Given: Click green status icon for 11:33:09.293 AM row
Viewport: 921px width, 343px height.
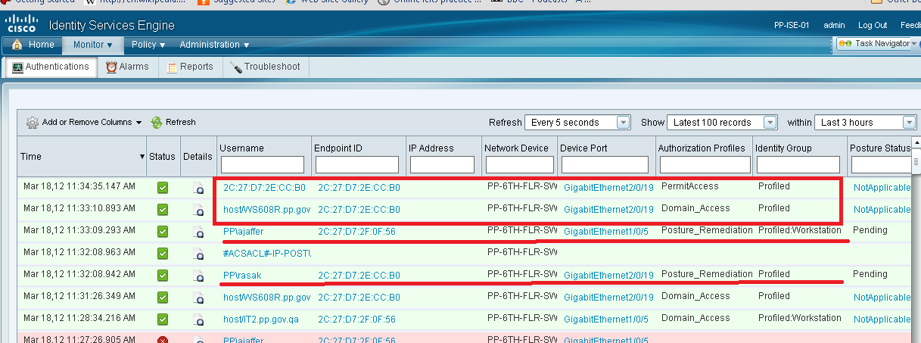Looking at the screenshot, I should pyautogui.click(x=162, y=232).
